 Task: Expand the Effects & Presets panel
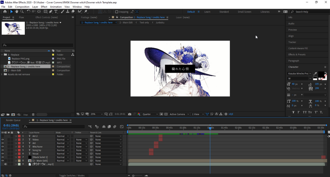[297, 55]
